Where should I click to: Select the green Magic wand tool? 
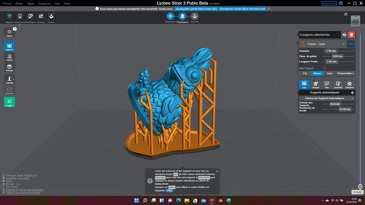coord(10,102)
